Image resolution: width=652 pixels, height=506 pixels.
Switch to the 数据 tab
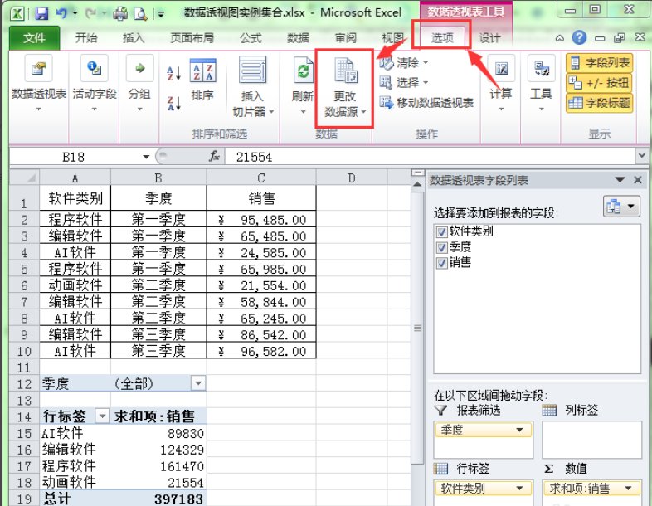298,38
